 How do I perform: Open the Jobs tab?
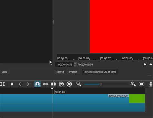click(x=5, y=72)
